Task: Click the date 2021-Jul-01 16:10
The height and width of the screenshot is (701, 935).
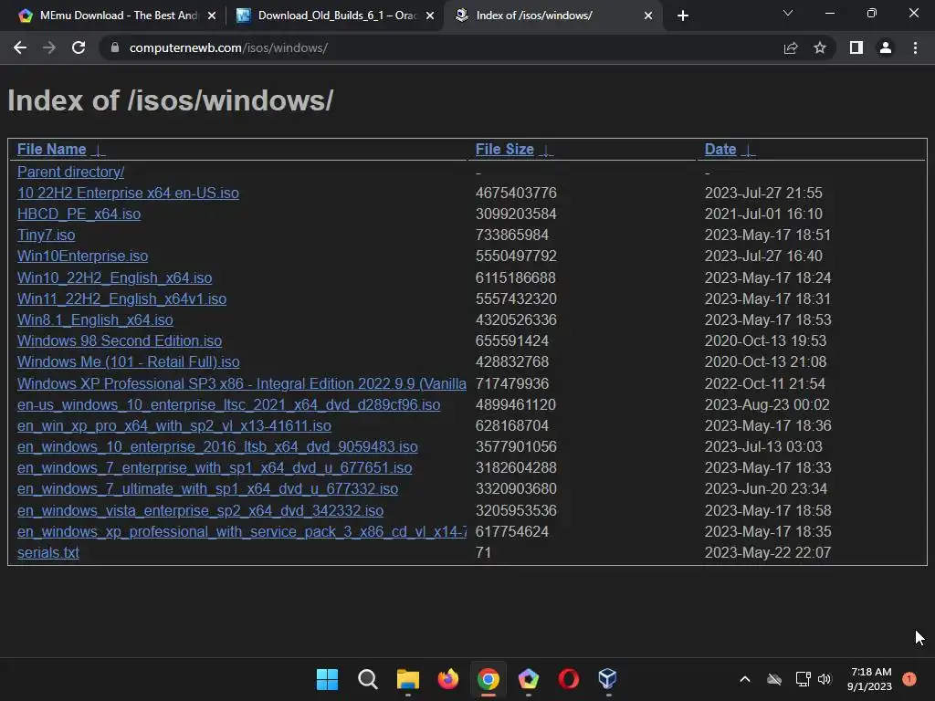Action: click(x=763, y=214)
